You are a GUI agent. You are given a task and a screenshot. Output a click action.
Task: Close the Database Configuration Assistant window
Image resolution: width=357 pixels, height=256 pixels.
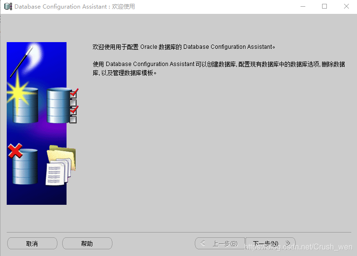tap(346, 6)
